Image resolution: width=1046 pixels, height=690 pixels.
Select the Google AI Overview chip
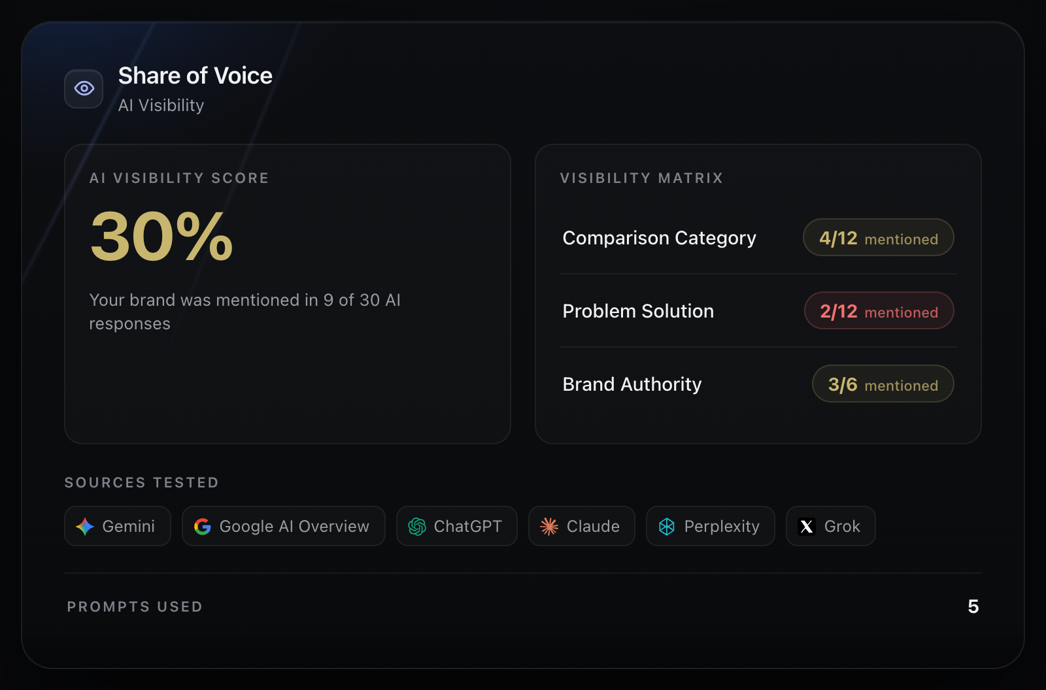pos(284,526)
